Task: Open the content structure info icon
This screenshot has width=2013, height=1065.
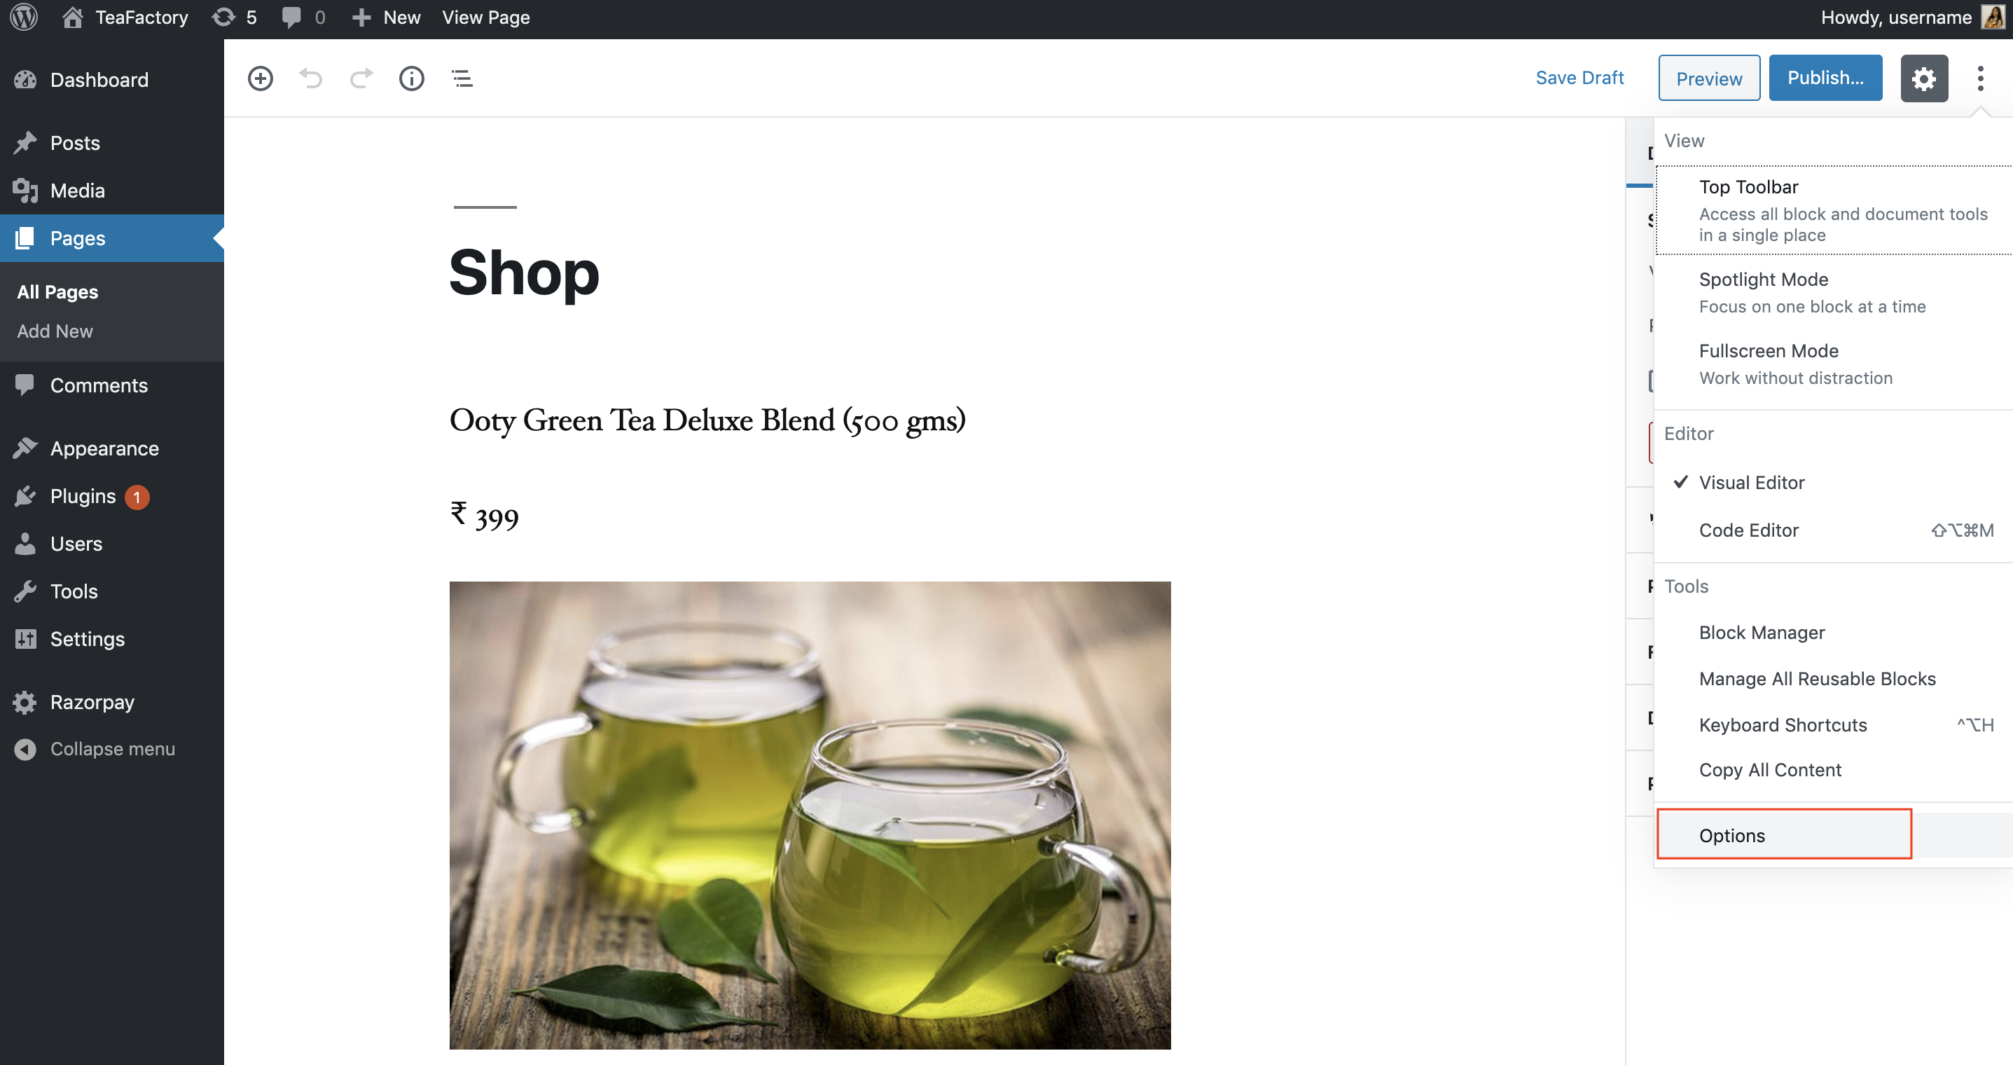Action: 412,78
